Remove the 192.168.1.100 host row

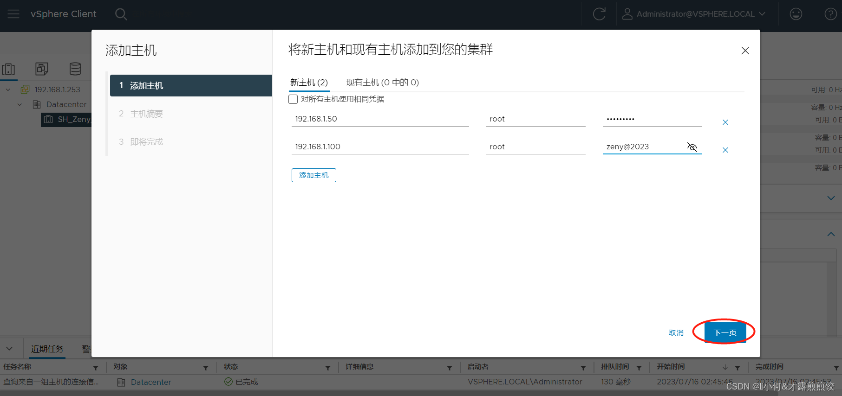(725, 150)
